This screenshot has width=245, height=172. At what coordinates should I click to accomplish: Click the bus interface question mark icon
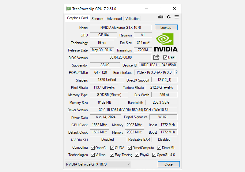tap(176, 73)
